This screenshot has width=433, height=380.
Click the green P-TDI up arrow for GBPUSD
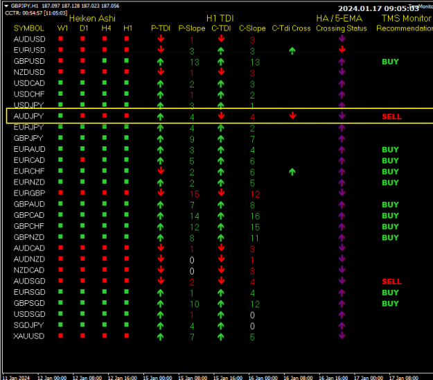pyautogui.click(x=161, y=62)
